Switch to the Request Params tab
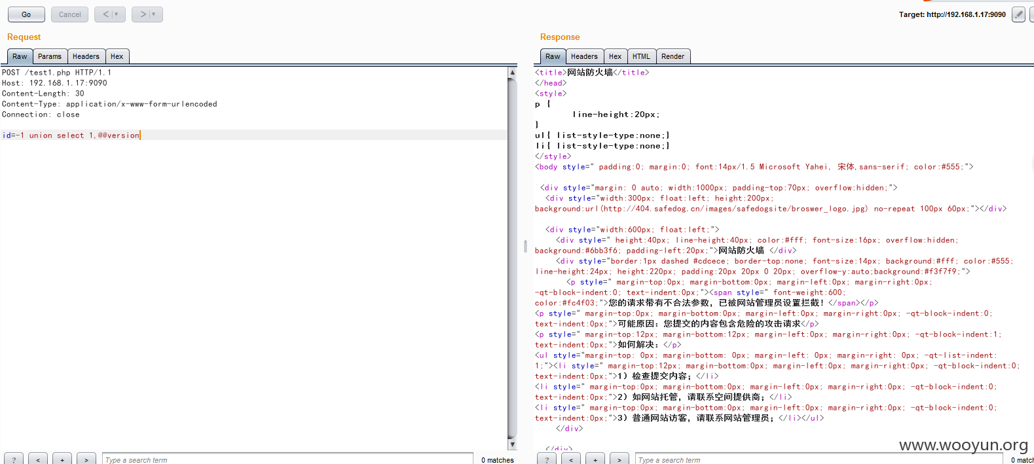This screenshot has width=1034, height=464. 50,56
